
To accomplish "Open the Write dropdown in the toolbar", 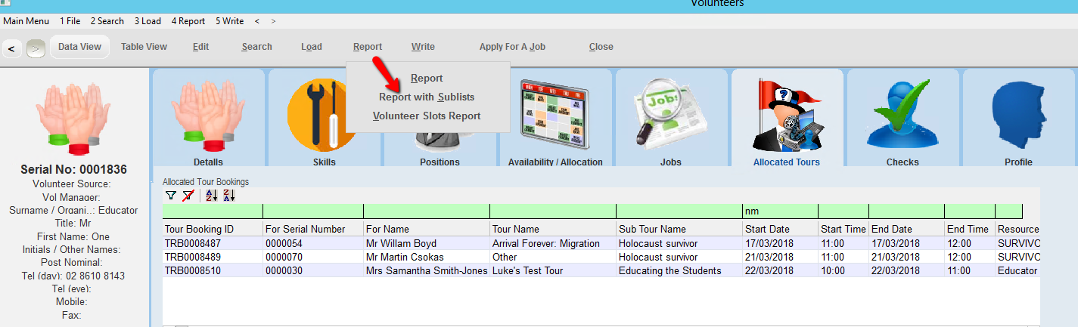I will pos(423,47).
